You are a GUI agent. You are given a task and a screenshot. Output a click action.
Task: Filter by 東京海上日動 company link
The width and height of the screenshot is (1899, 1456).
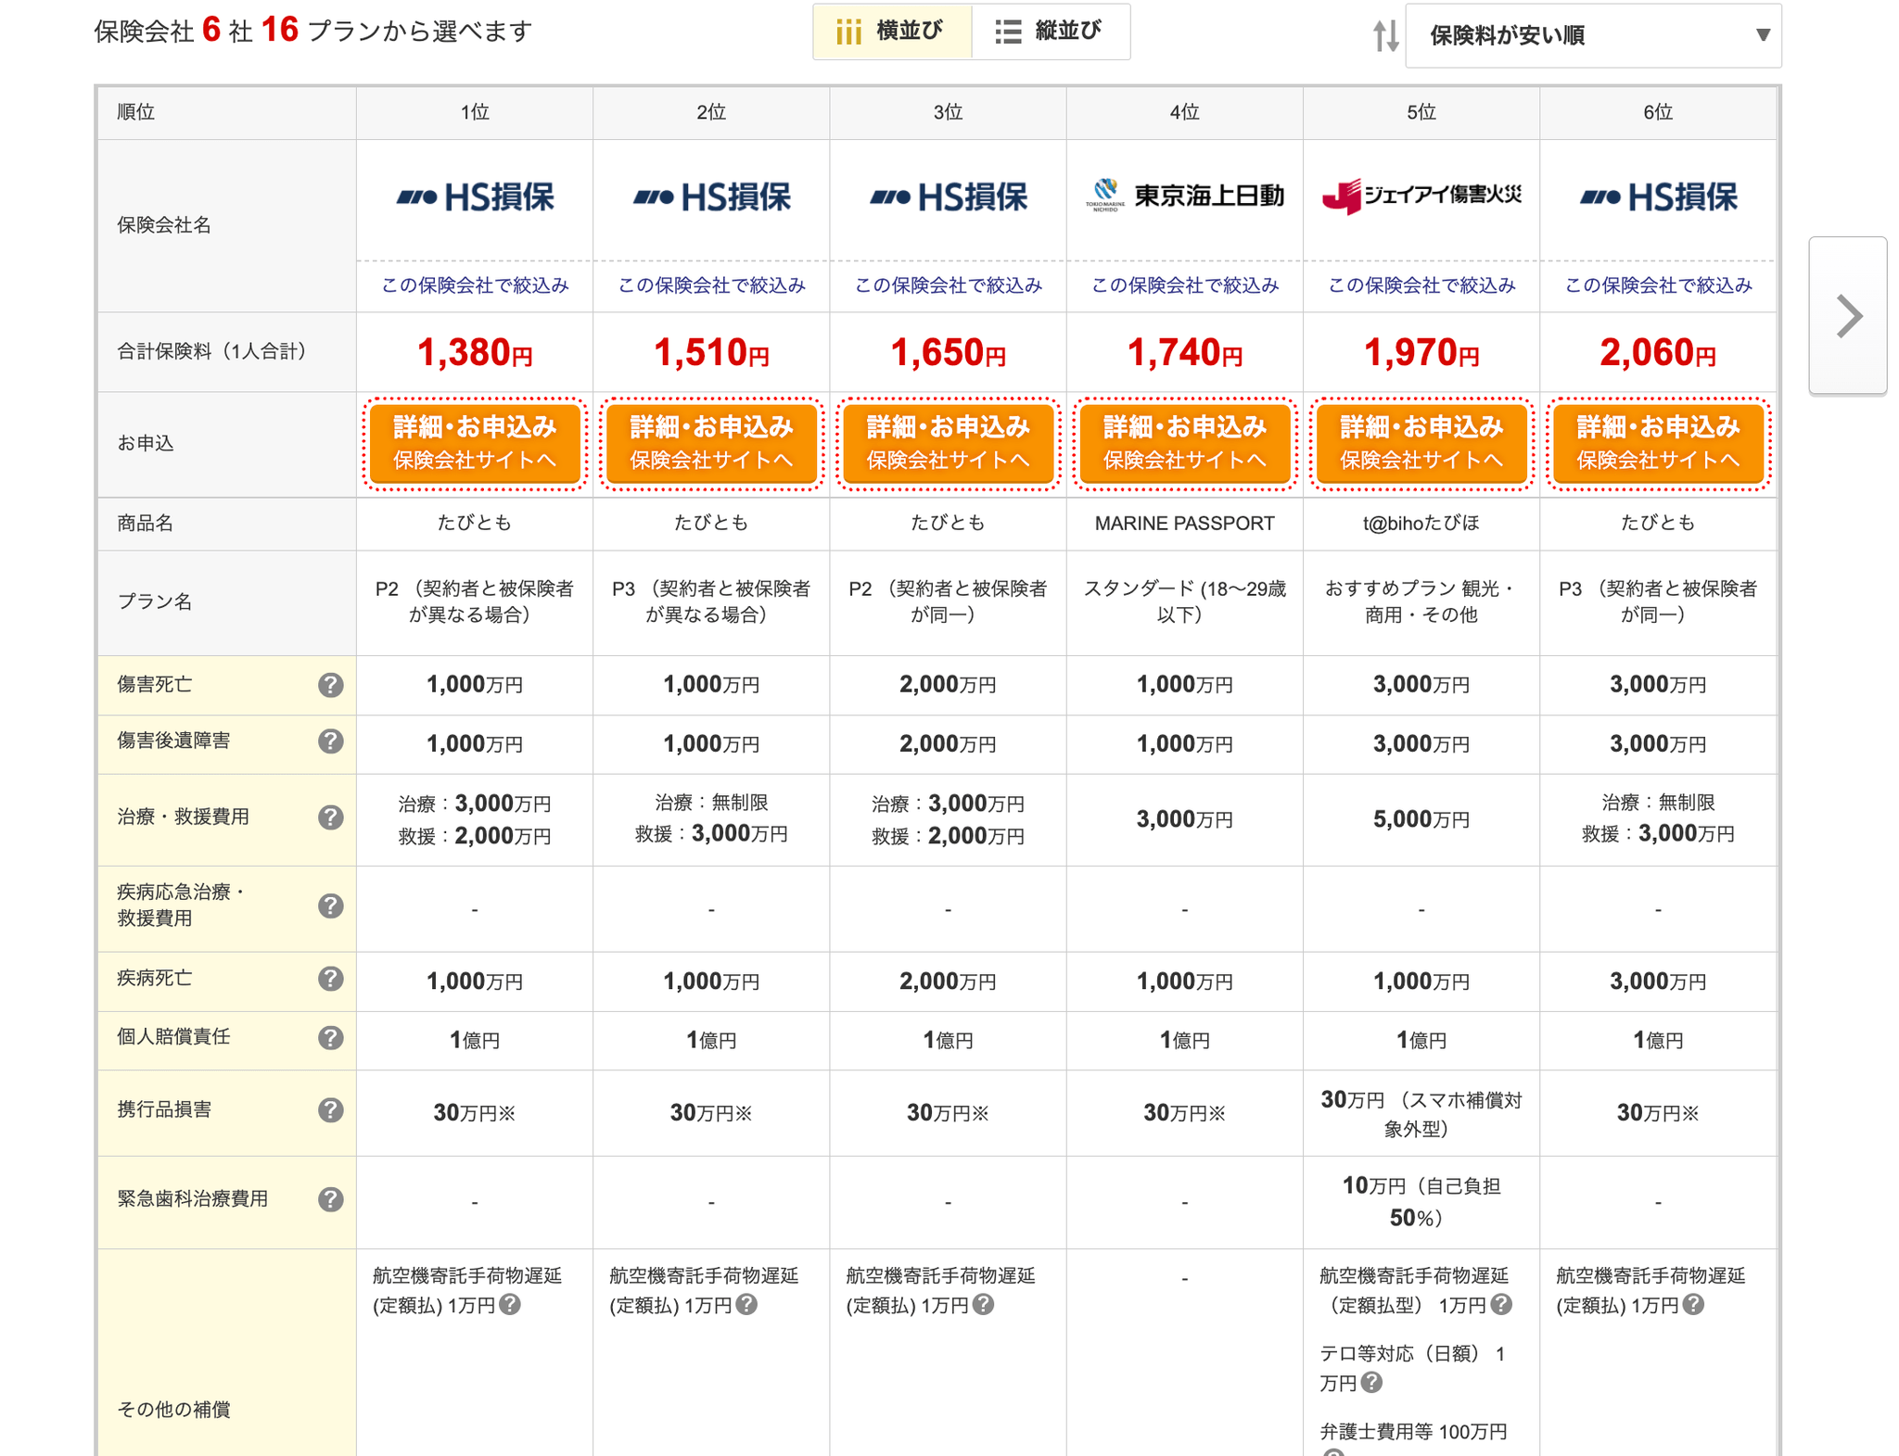pos(1184,285)
